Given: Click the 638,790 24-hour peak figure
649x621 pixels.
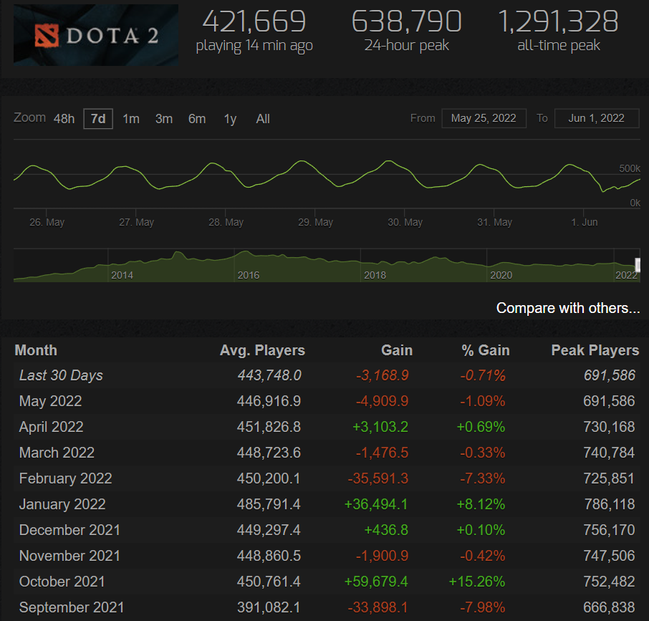Looking at the screenshot, I should 406,21.
